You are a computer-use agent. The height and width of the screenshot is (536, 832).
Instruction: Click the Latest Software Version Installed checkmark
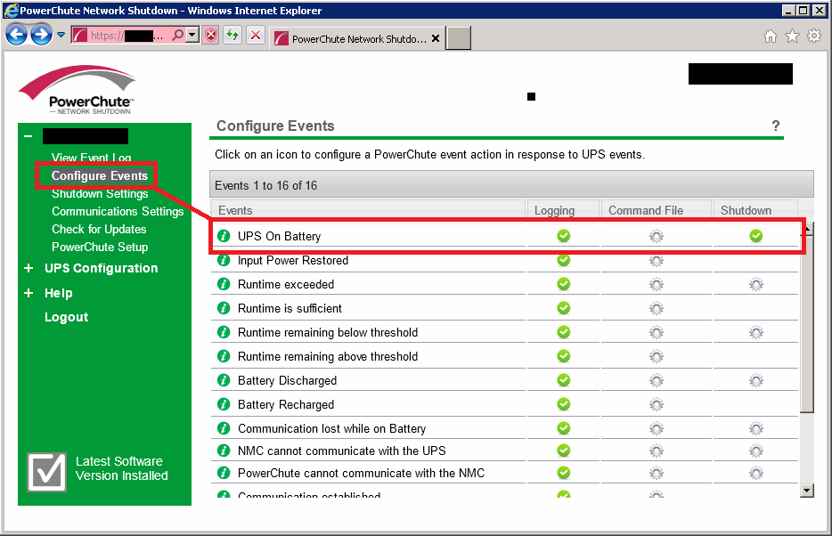[x=46, y=472]
